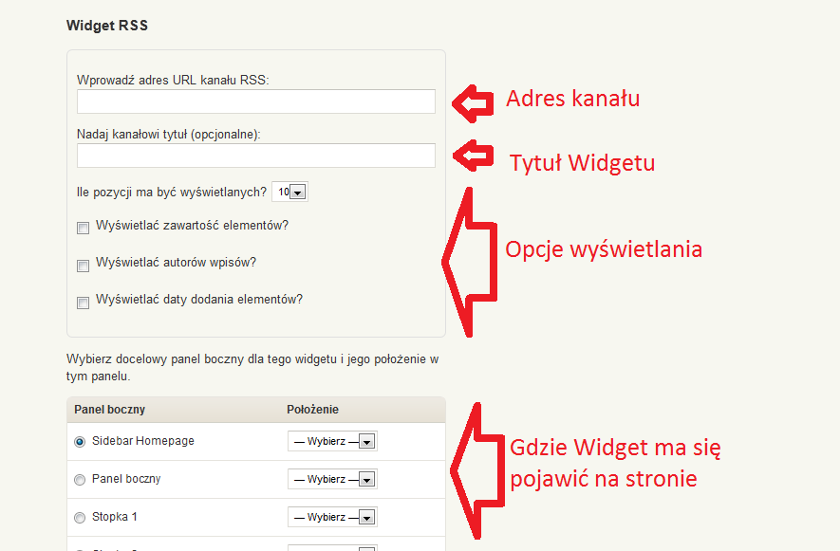Screen dimensions: 840x551
Task: Click red arrow next to 'Tytuł Widgetu'
Action: 472,155
